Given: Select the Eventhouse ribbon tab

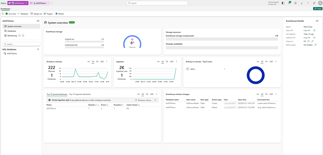Looking at the screenshot, I should tap(6, 9).
